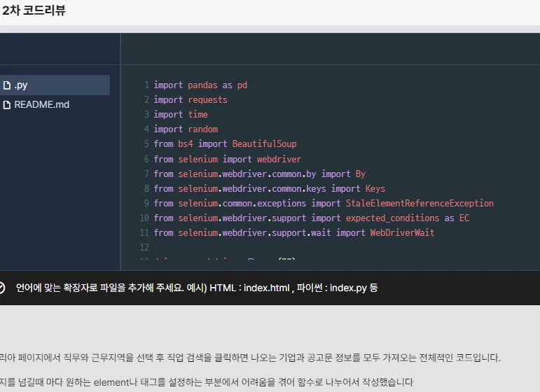
Task: Click the empty line 12 in the editor
Action: pos(280,247)
